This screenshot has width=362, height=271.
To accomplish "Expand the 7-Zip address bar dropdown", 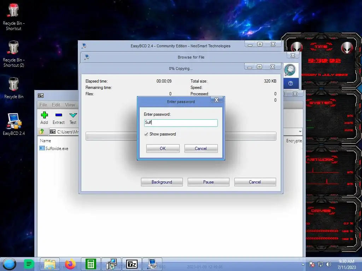I will coord(300,132).
